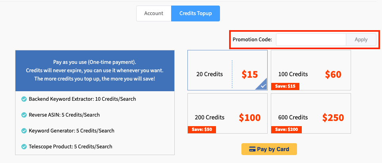Click the Save: $50 badge
382x163 pixels.
pos(202,130)
